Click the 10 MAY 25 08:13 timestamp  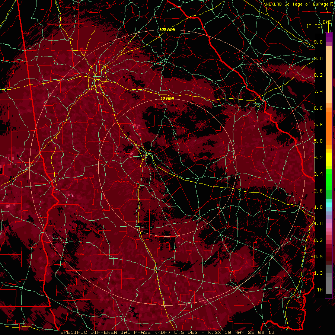click(250, 332)
